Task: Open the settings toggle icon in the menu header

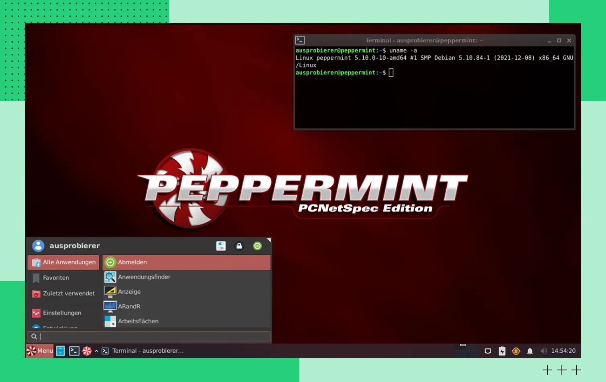Action: click(x=221, y=246)
